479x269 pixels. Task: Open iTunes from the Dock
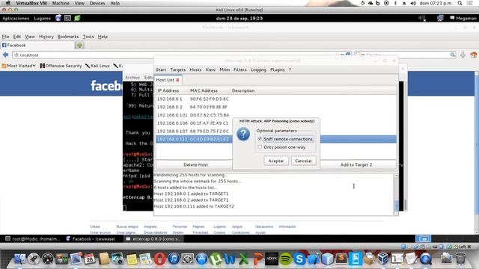point(174,259)
